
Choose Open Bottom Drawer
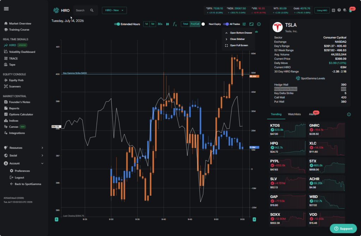[239, 33]
